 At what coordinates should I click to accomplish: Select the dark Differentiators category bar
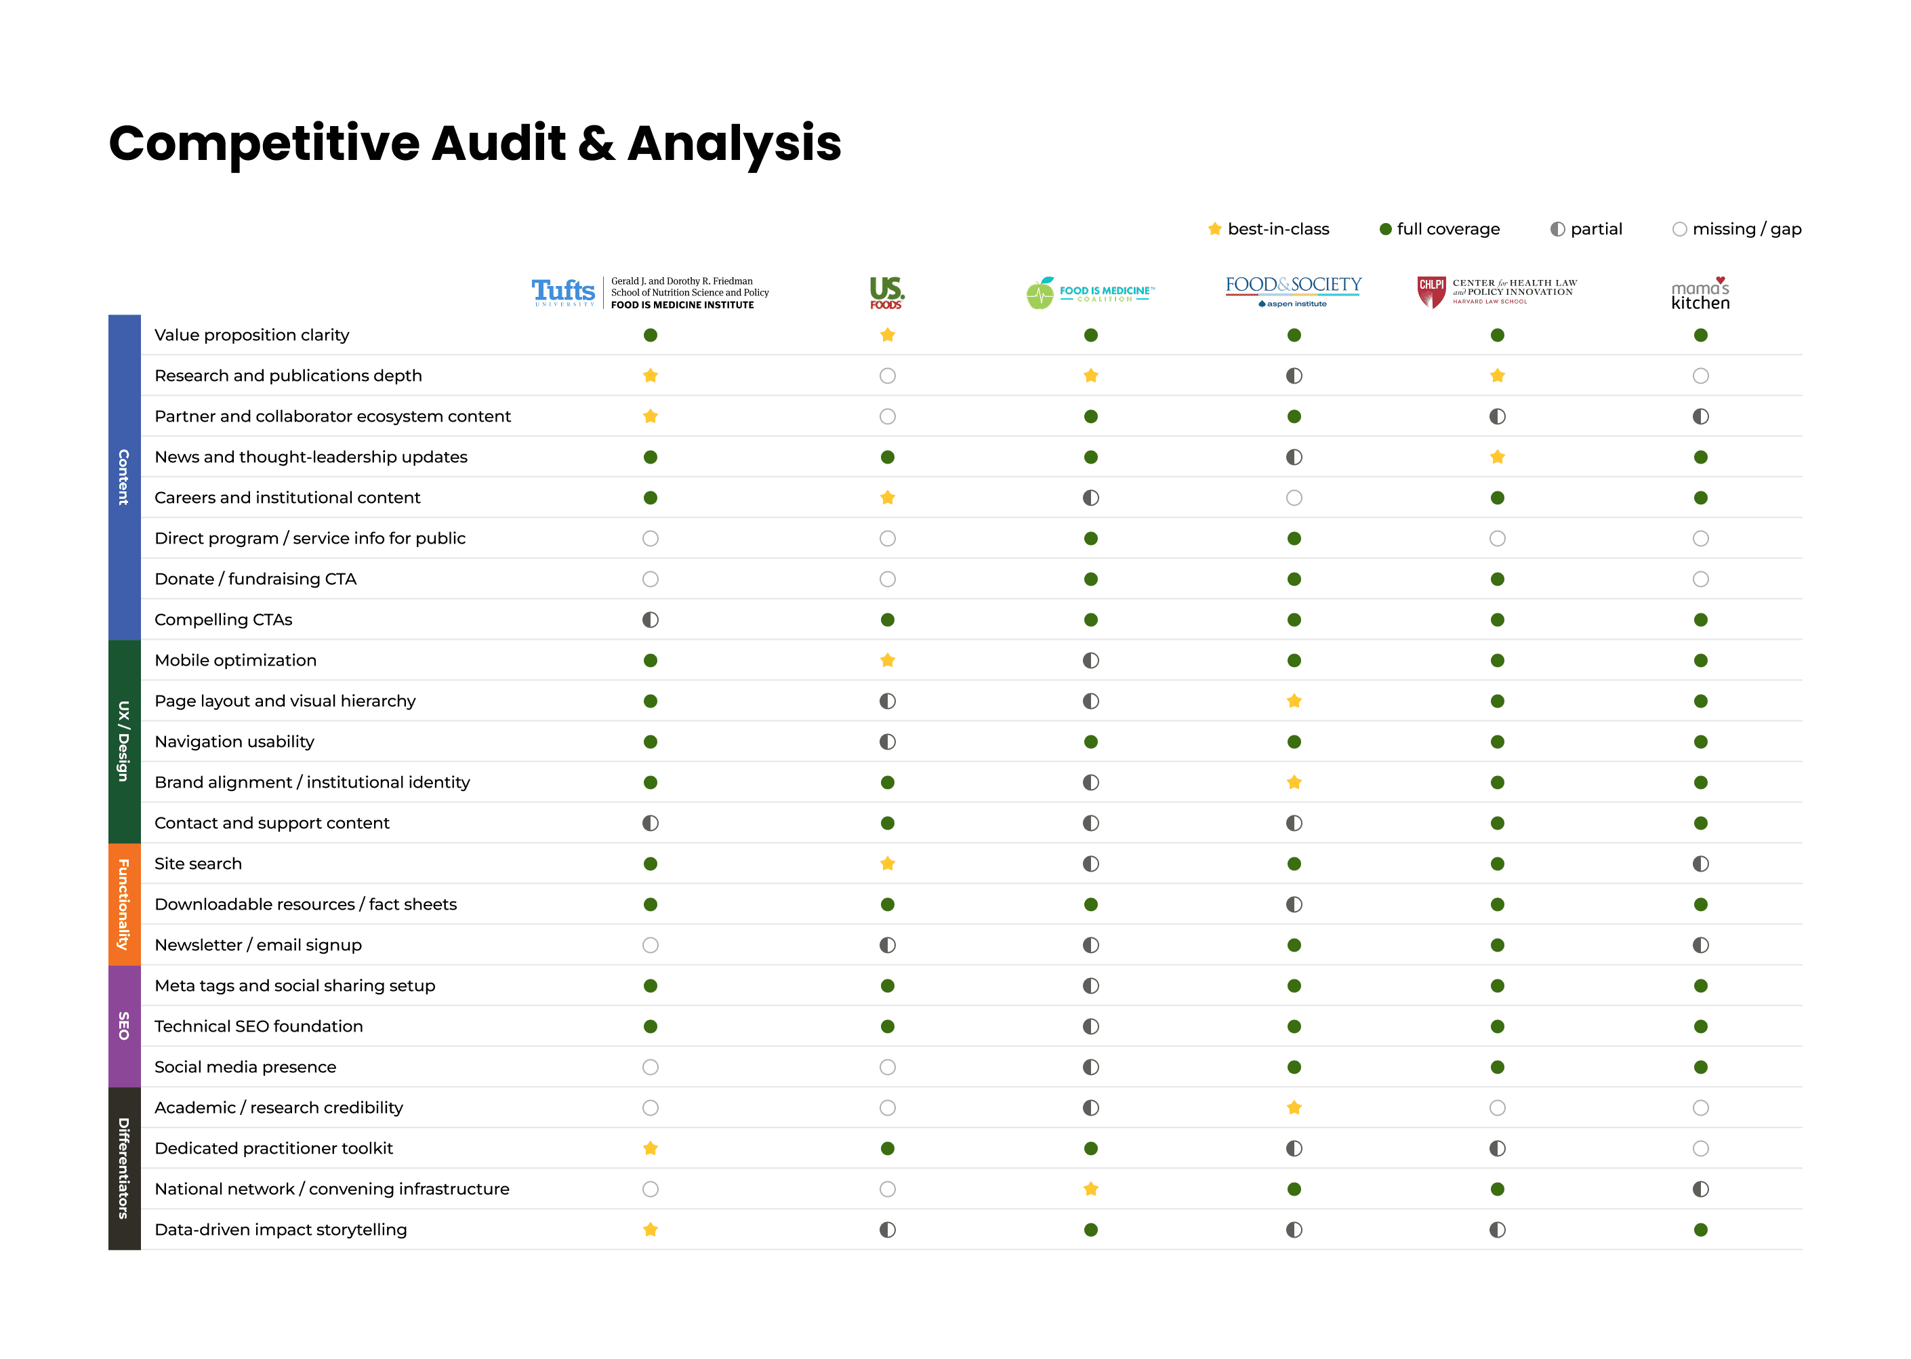click(124, 1169)
